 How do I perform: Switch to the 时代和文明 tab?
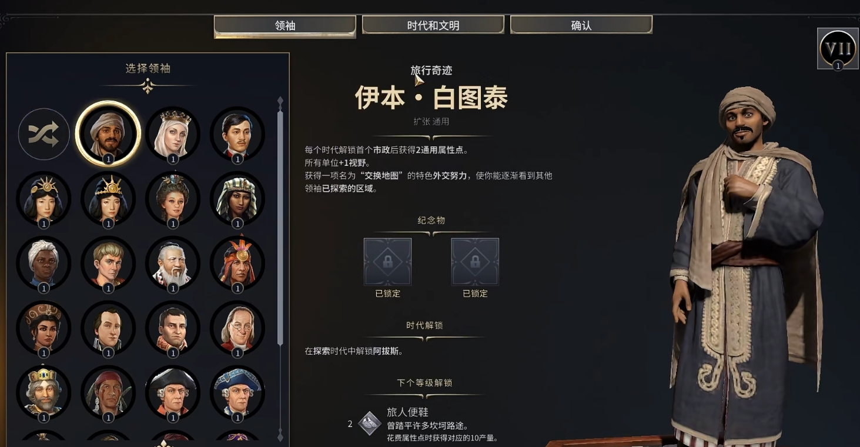coord(433,25)
